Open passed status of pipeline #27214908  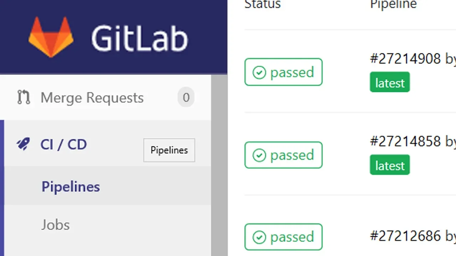pos(284,72)
